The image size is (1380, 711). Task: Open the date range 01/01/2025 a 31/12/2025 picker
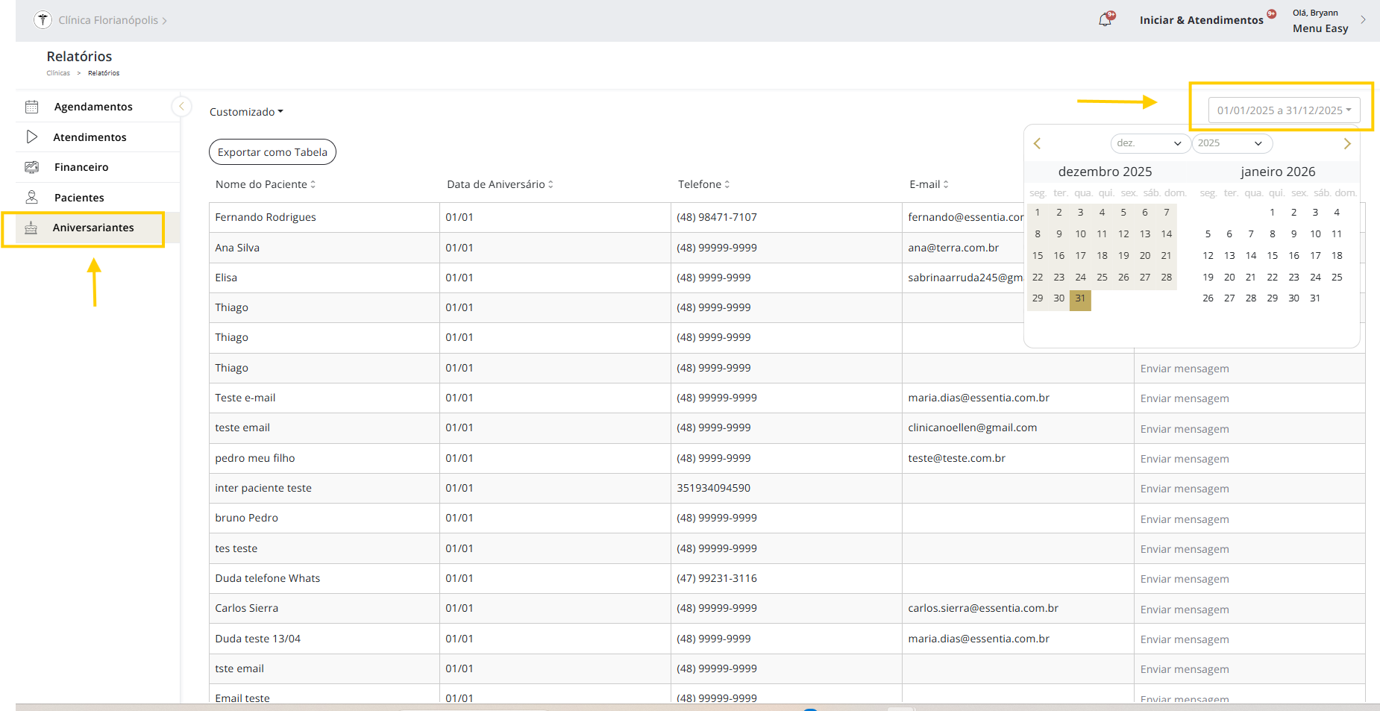(x=1284, y=110)
